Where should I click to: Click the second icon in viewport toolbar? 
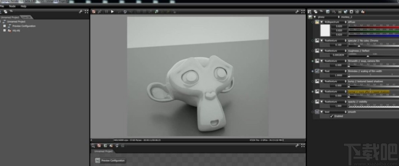pyautogui.click(x=100, y=12)
